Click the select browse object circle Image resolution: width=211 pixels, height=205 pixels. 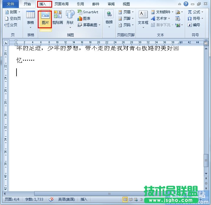(206, 183)
